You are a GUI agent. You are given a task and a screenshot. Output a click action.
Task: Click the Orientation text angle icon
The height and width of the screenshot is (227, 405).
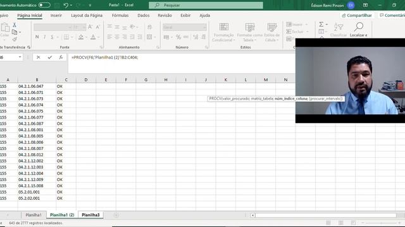tap(133, 26)
